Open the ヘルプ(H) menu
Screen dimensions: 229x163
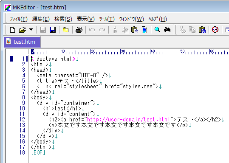pos(158,19)
